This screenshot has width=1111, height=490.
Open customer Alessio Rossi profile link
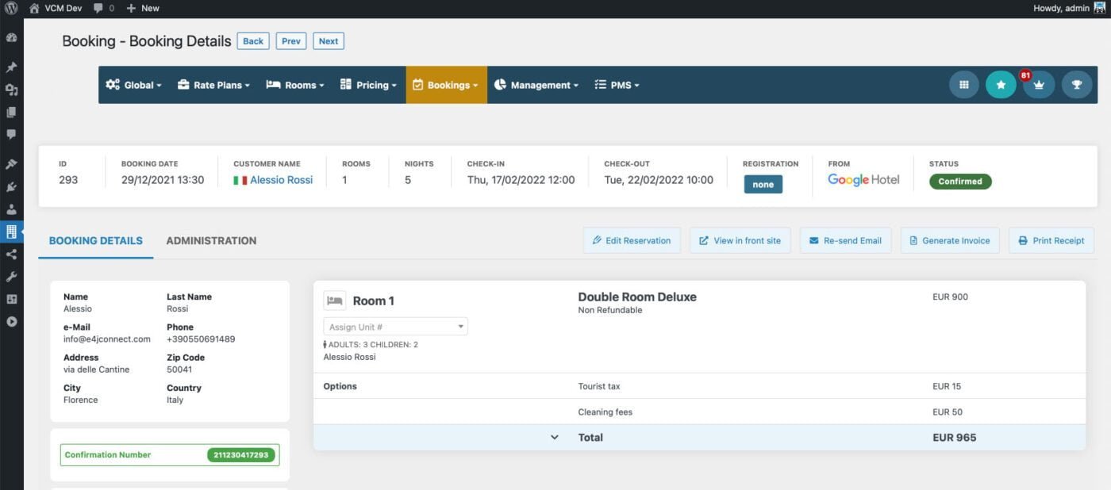(281, 180)
